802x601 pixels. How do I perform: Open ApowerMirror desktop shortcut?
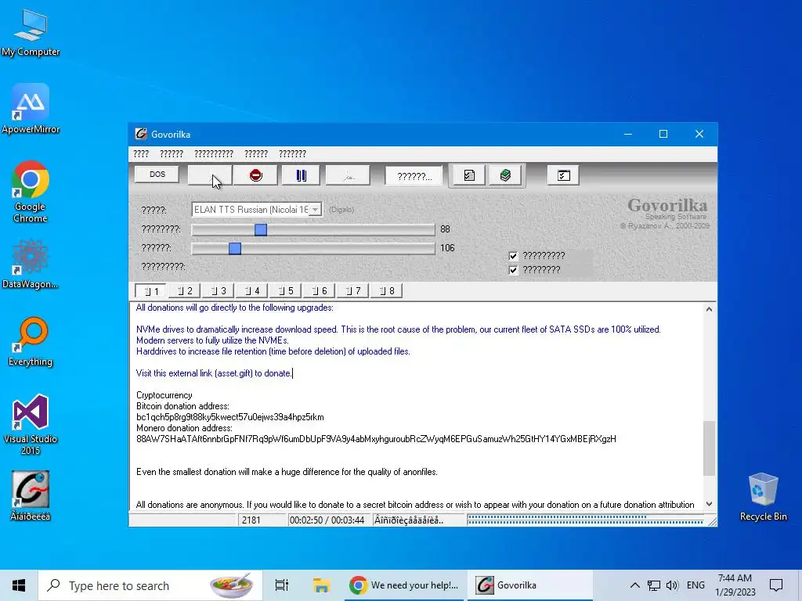(31, 108)
